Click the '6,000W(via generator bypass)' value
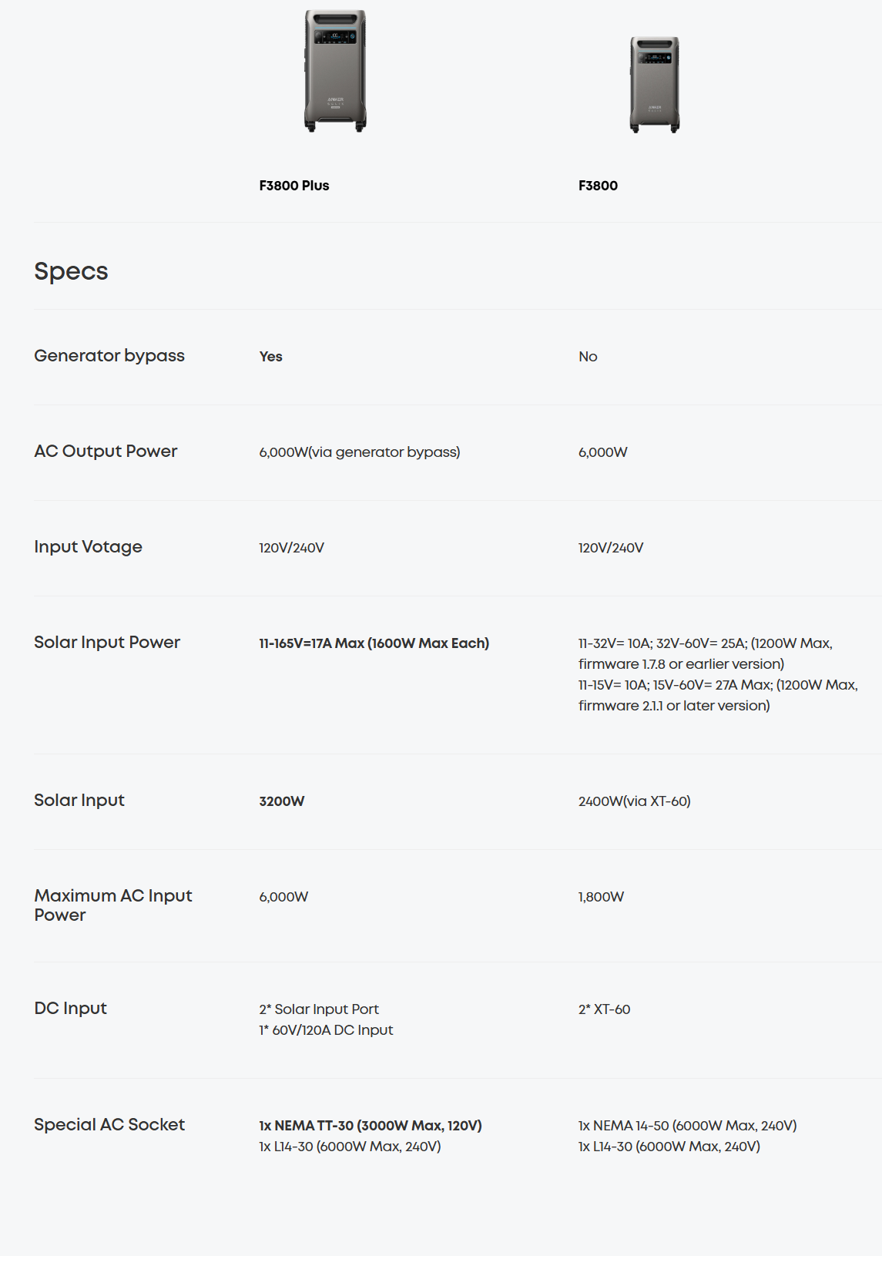The image size is (882, 1266). tap(360, 452)
